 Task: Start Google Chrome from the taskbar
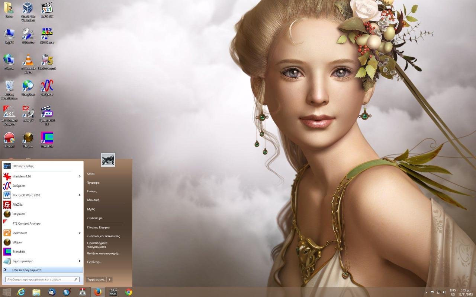pyautogui.click(x=128, y=292)
